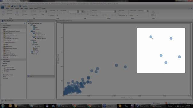This screenshot has height=108, width=193.
Task: Open the application menu button at top-left
Action: (x=2, y=7)
